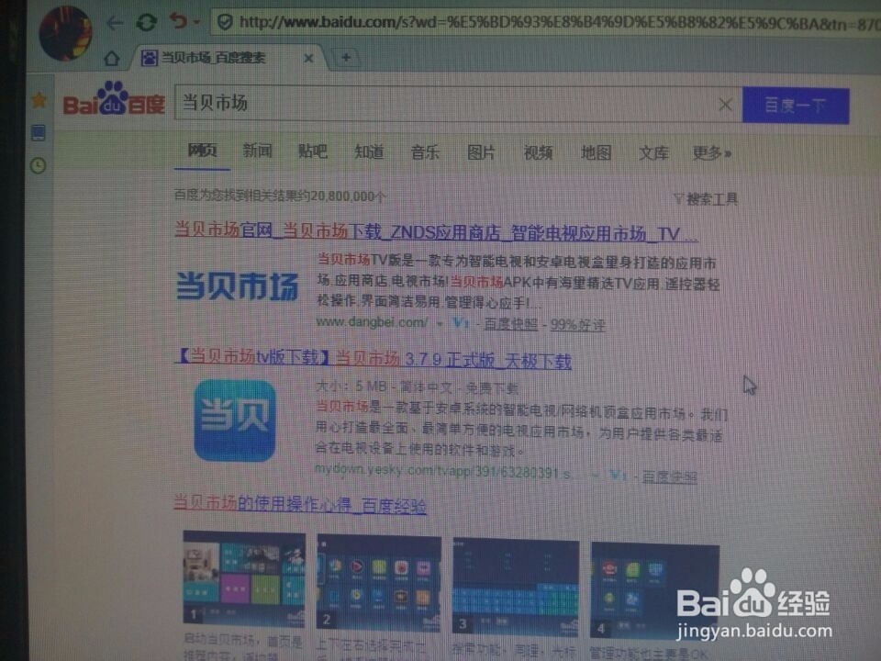Open 当贝市场官网 ZNDS应用商店 result link

click(436, 231)
